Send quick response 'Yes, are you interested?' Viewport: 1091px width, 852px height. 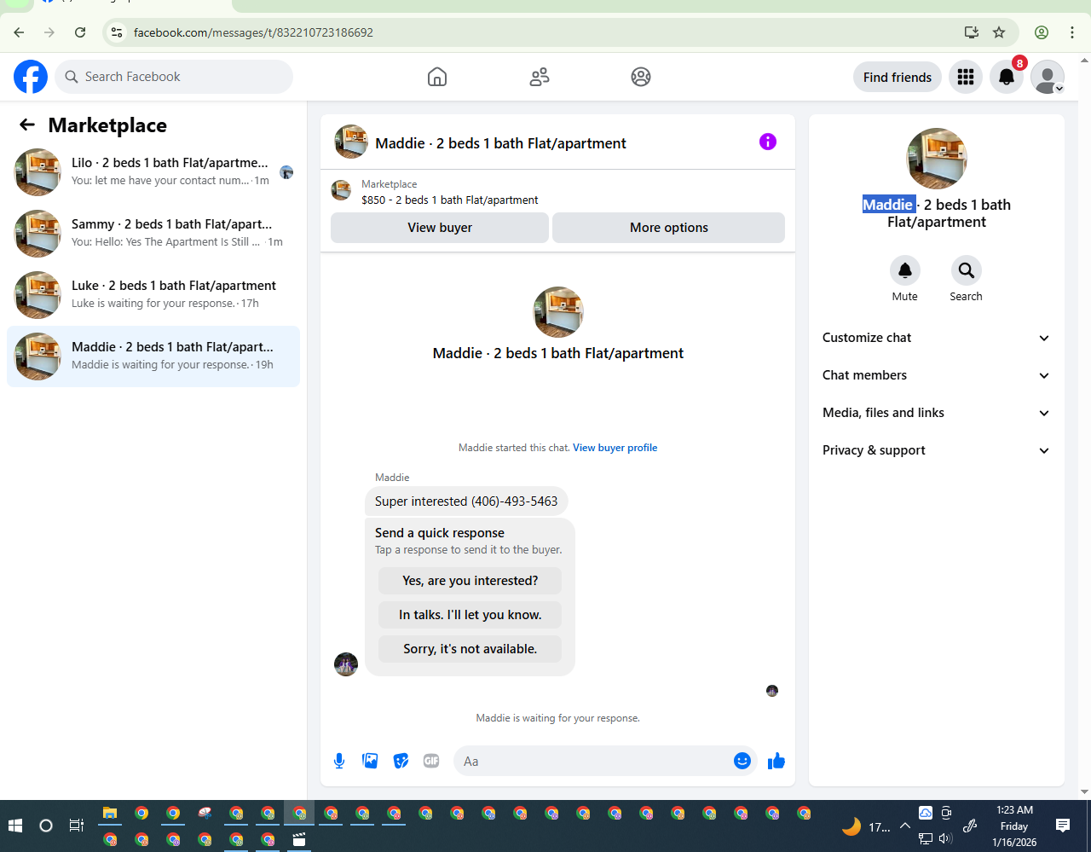(x=470, y=581)
